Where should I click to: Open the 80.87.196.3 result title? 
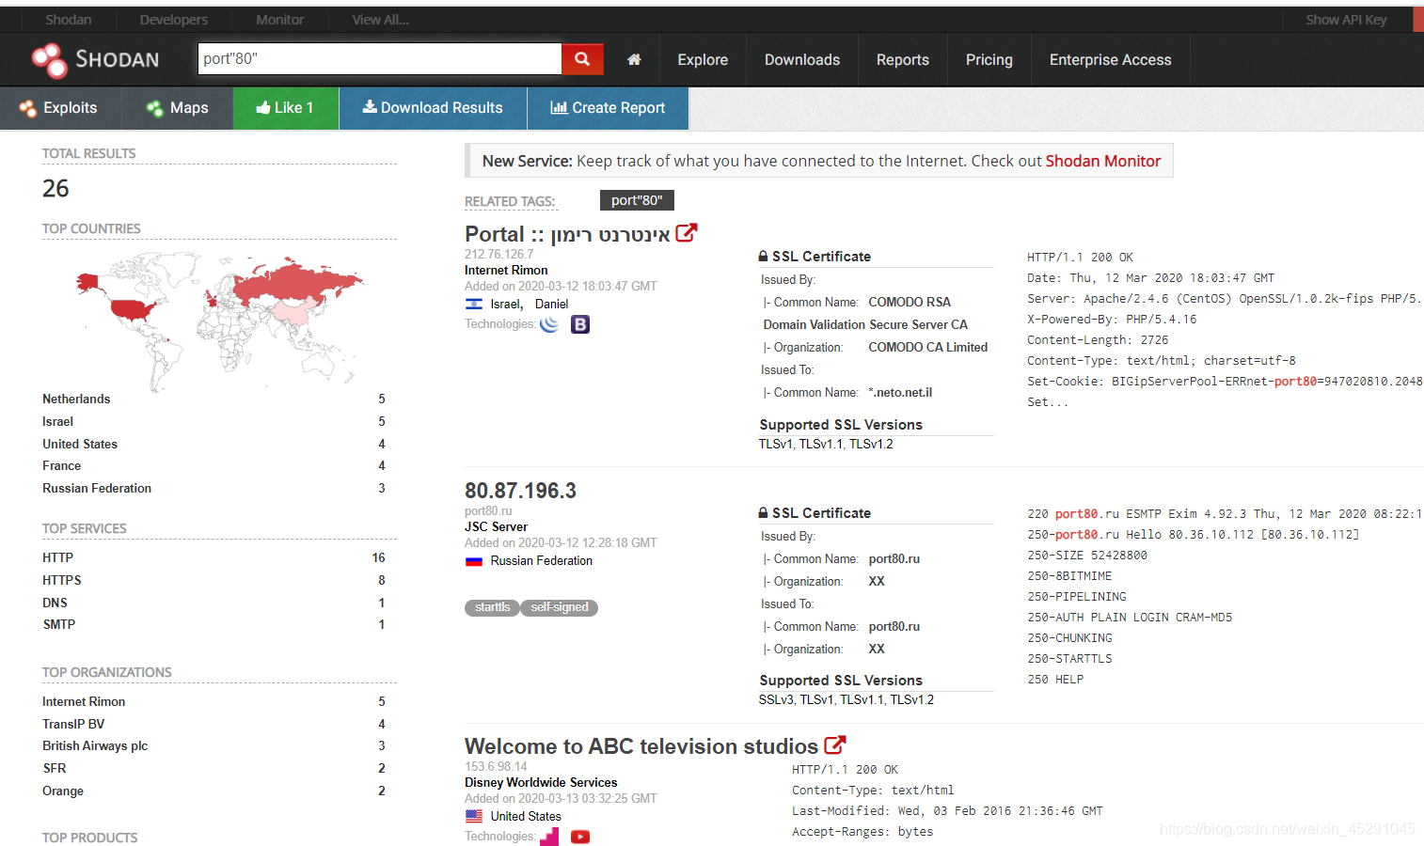[x=520, y=491]
